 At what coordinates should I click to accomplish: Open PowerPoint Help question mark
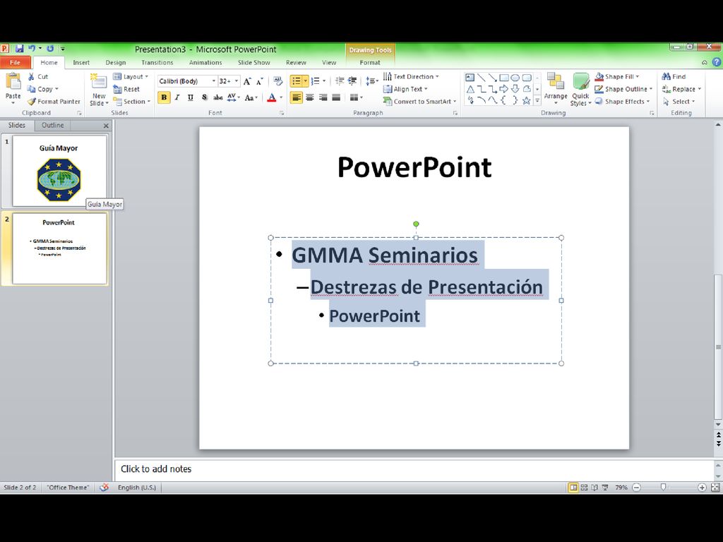point(717,62)
